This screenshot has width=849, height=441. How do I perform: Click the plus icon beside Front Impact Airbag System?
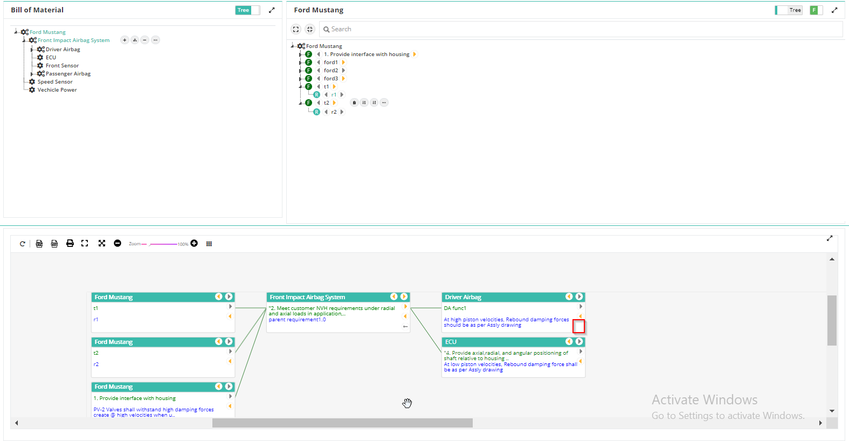pos(125,40)
